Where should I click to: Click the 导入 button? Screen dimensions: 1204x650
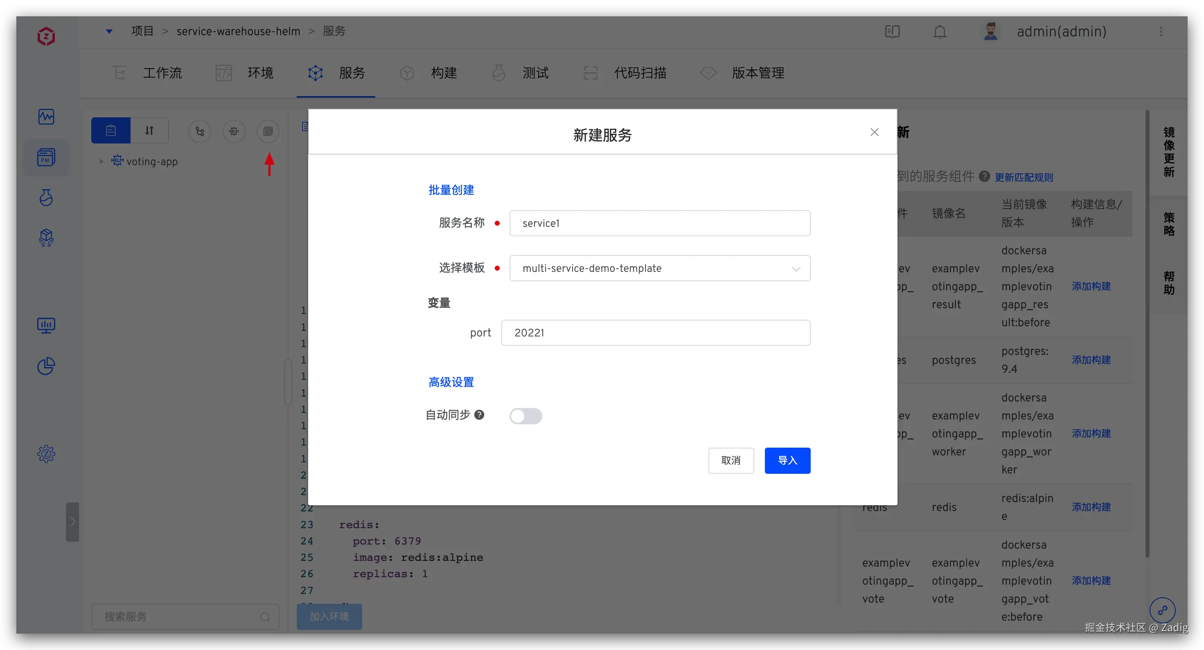click(x=787, y=460)
